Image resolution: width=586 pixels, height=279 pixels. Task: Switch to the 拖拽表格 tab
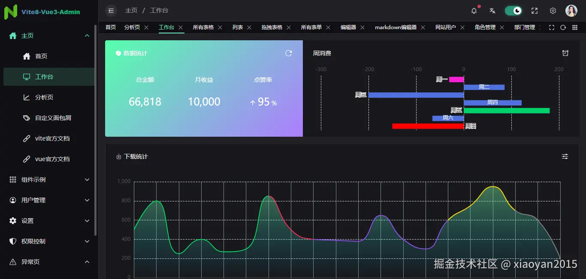(272, 27)
